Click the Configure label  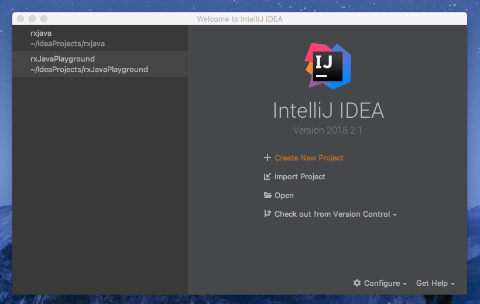[382, 283]
